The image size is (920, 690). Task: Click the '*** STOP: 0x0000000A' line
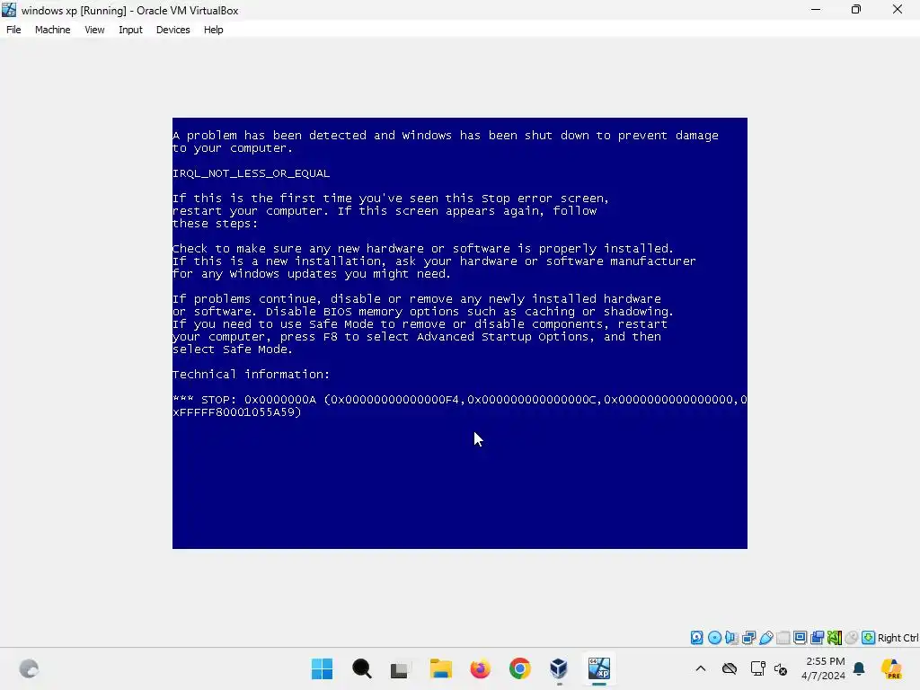(459, 400)
